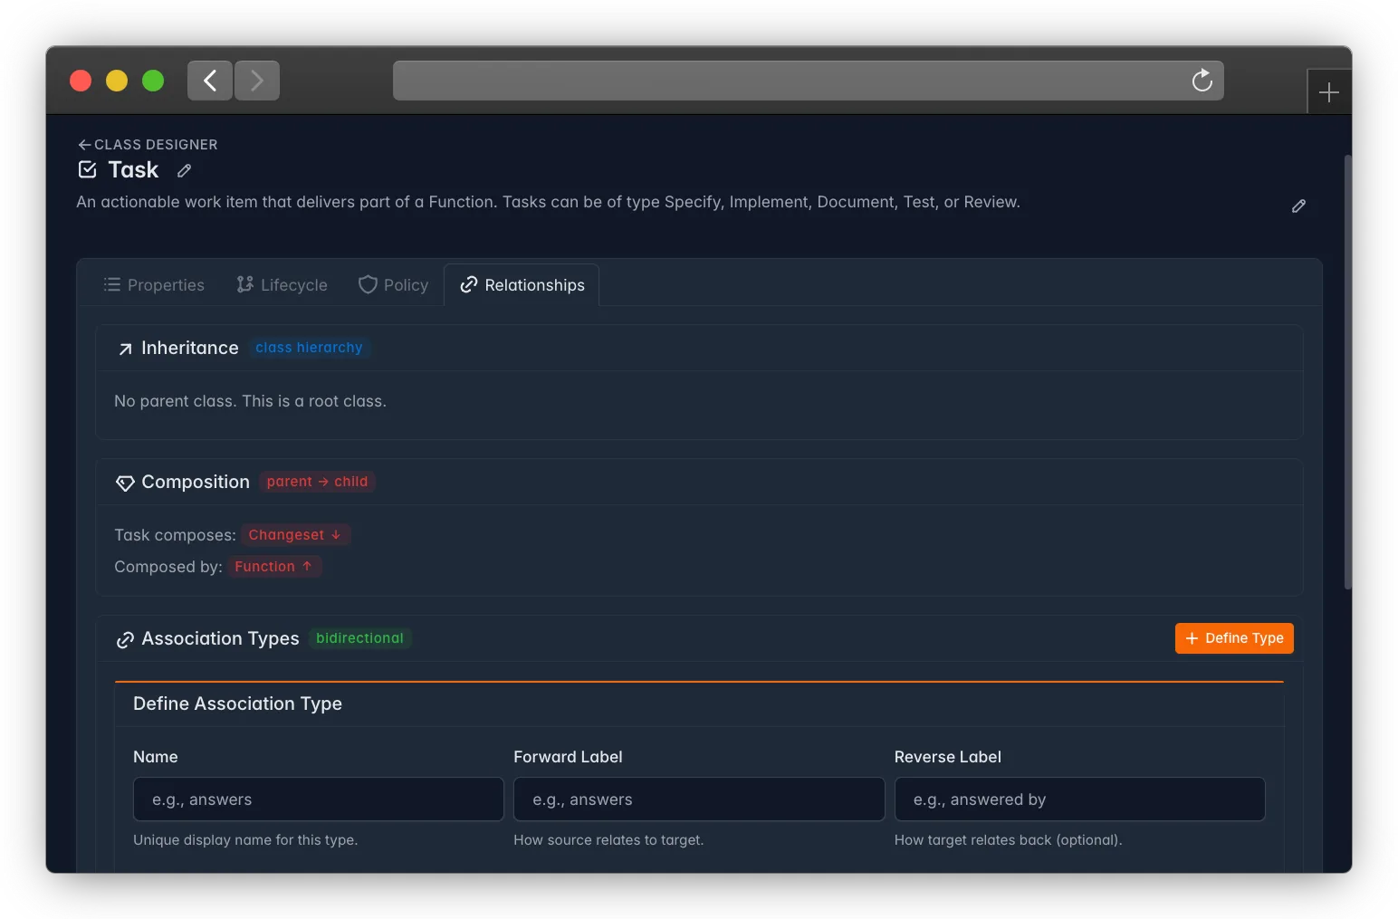Viewport: 1398px width, 919px height.
Task: Click the Changeset composition tag
Action: (x=295, y=535)
